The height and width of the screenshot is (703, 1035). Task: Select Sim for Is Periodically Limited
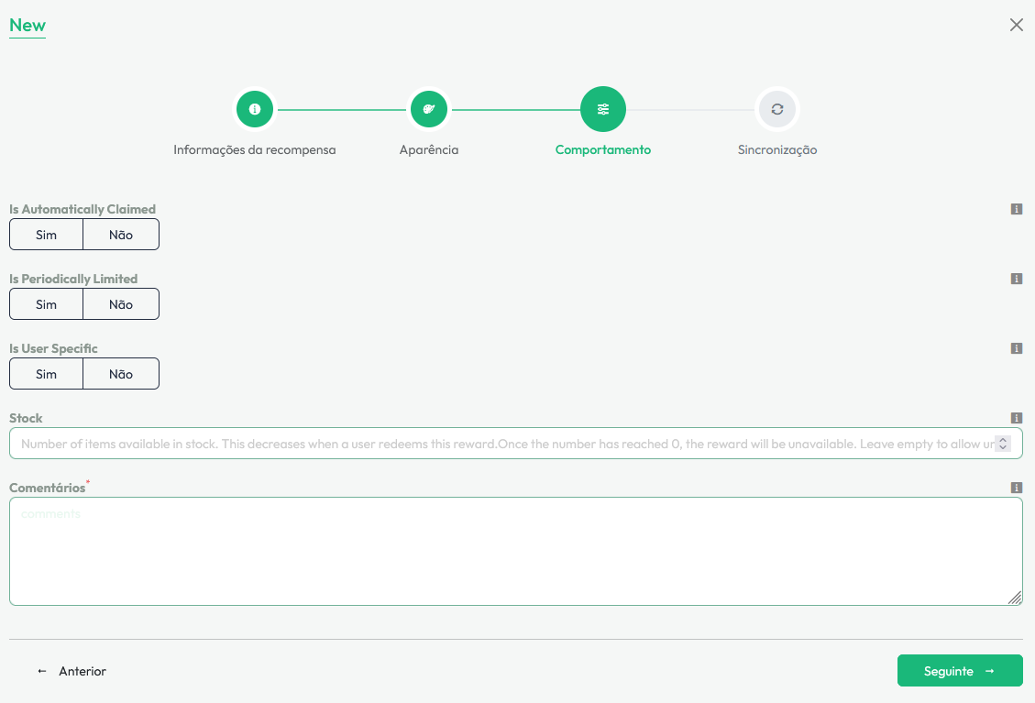(x=47, y=304)
